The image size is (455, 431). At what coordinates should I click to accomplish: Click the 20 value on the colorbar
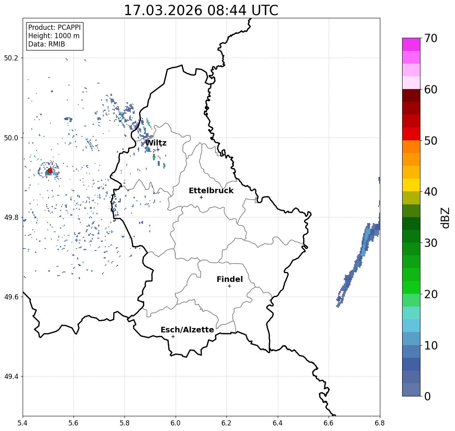click(x=431, y=294)
